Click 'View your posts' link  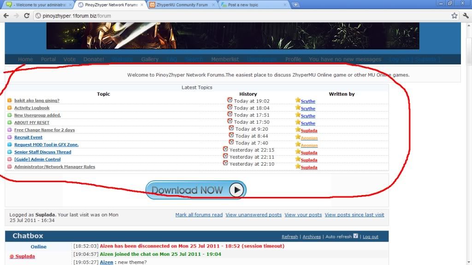coord(303,215)
